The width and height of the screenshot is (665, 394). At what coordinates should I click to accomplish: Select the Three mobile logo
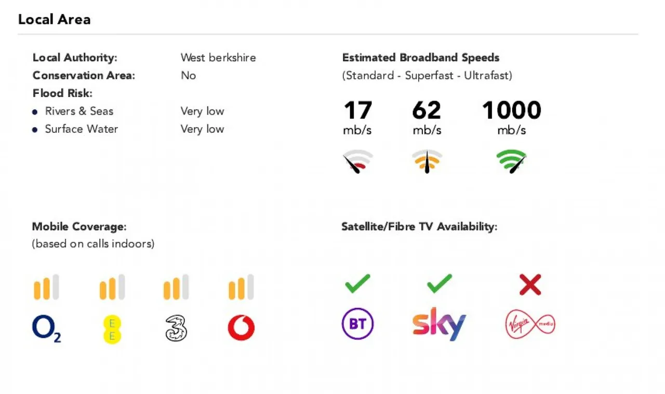pyautogui.click(x=176, y=329)
